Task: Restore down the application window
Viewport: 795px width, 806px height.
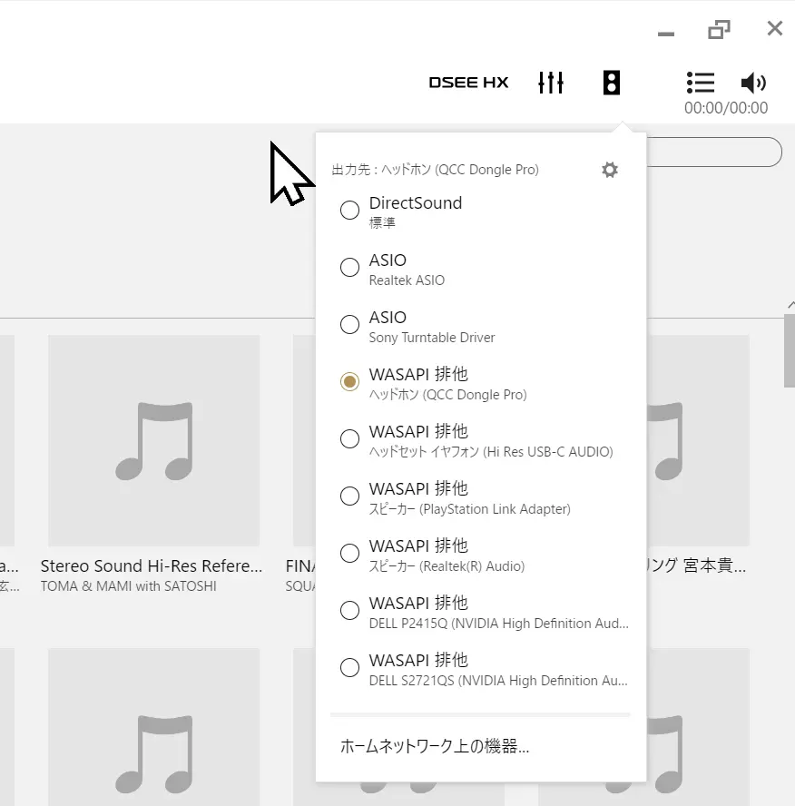Action: click(719, 29)
